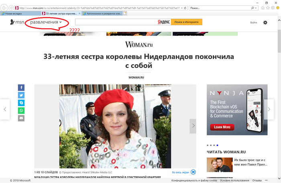Open address bar history dropdown arrow
Screen dimensions: 281x183
point(182,8)
